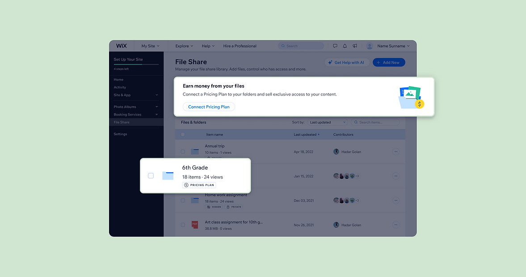Open more options for Nov 26, 2021 row

396,225
